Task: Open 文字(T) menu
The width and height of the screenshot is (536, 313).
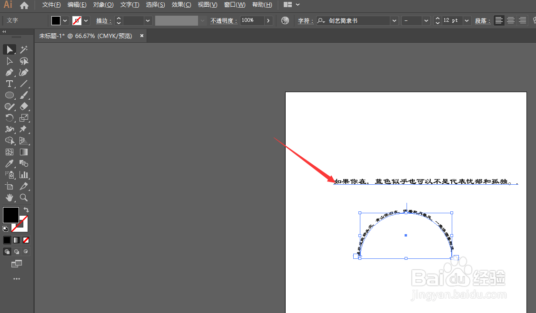Action: pos(129,5)
